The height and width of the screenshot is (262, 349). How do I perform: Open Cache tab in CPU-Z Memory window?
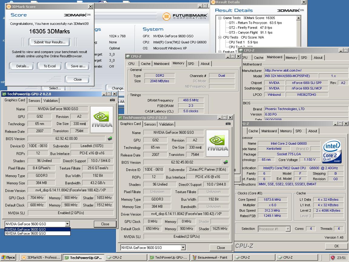point(145,64)
